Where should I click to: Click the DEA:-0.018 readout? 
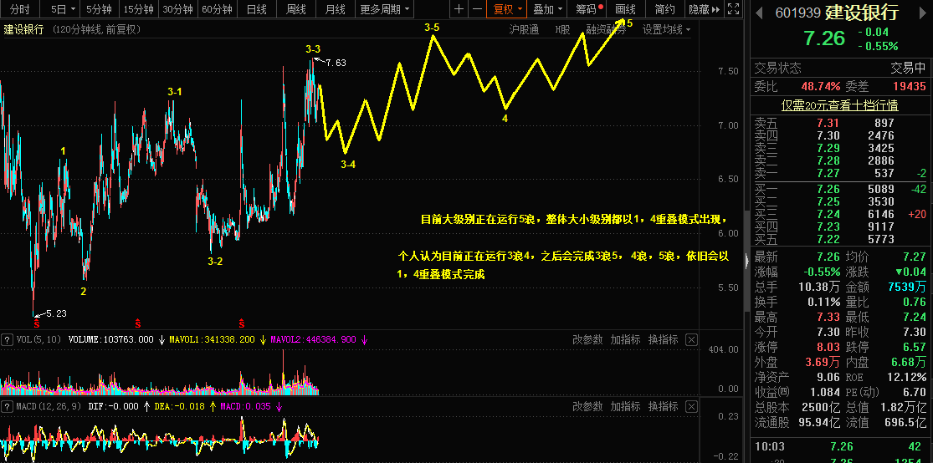coord(180,406)
